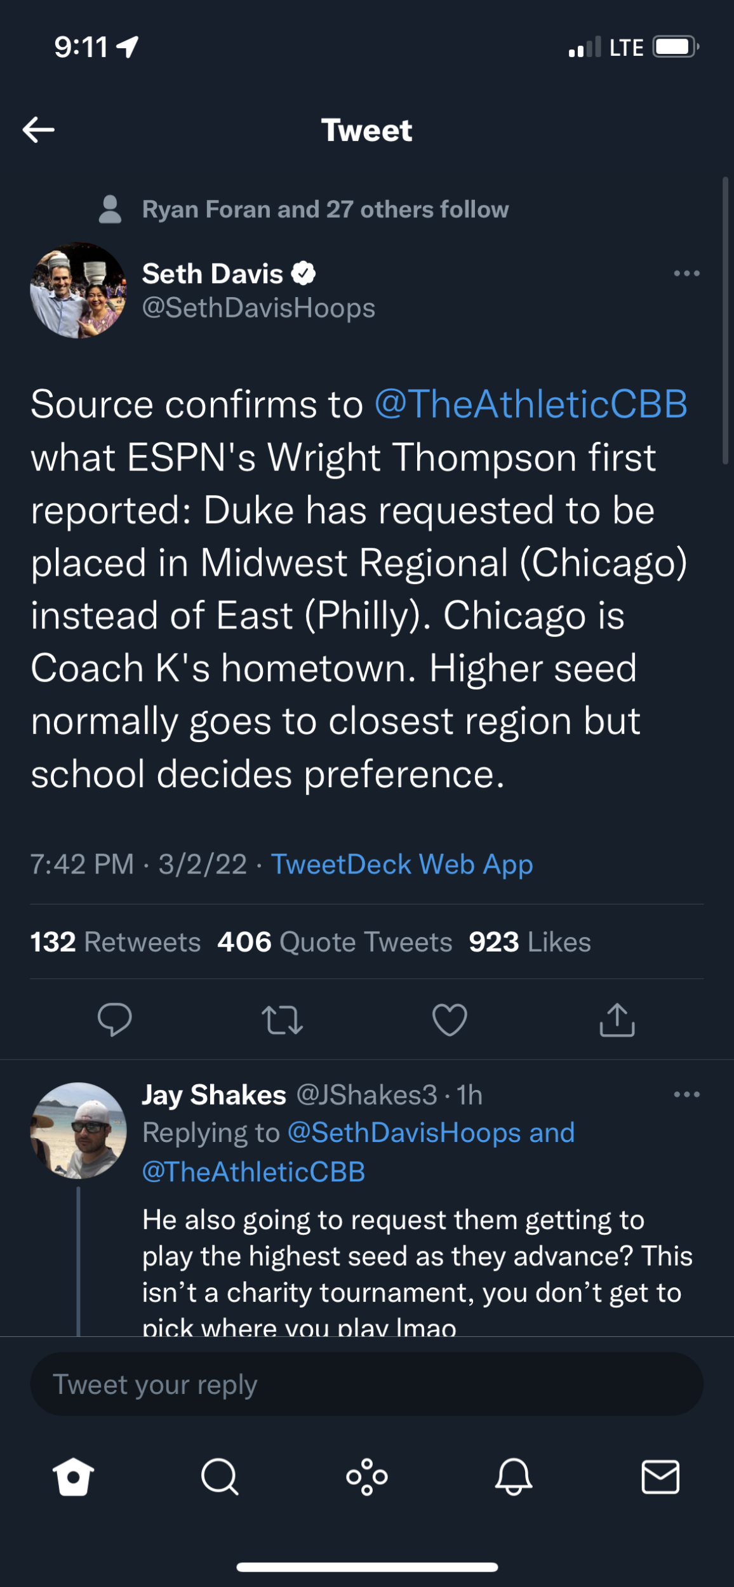This screenshot has height=1587, width=734.
Task: View the 406 Quote Tweets
Action: (x=335, y=942)
